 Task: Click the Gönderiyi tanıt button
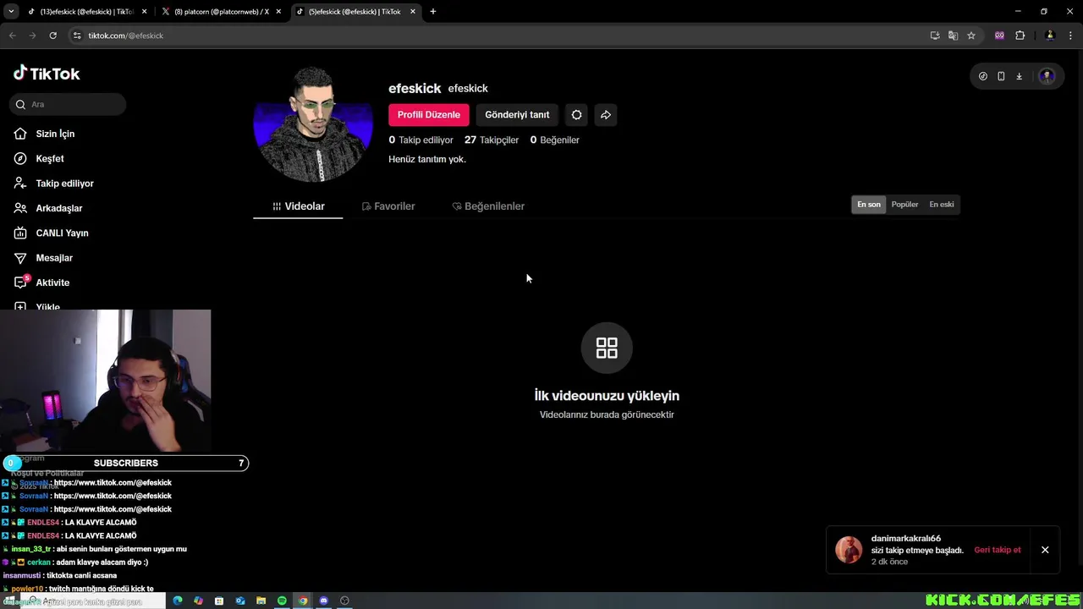pyautogui.click(x=517, y=115)
